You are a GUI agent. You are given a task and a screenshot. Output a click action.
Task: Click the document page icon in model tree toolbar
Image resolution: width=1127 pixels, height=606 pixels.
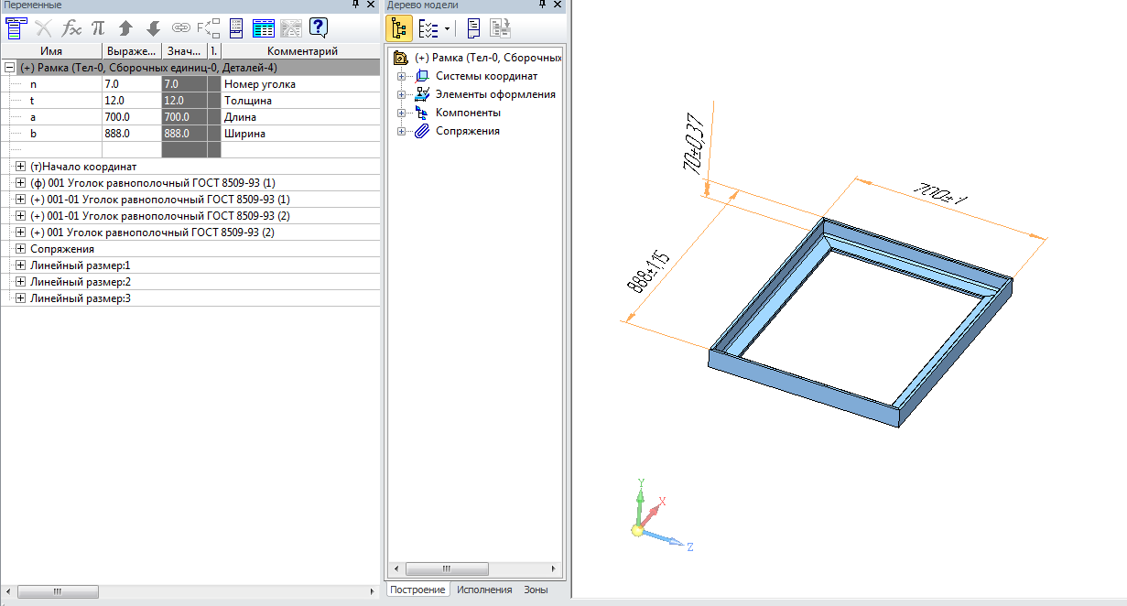coord(474,28)
